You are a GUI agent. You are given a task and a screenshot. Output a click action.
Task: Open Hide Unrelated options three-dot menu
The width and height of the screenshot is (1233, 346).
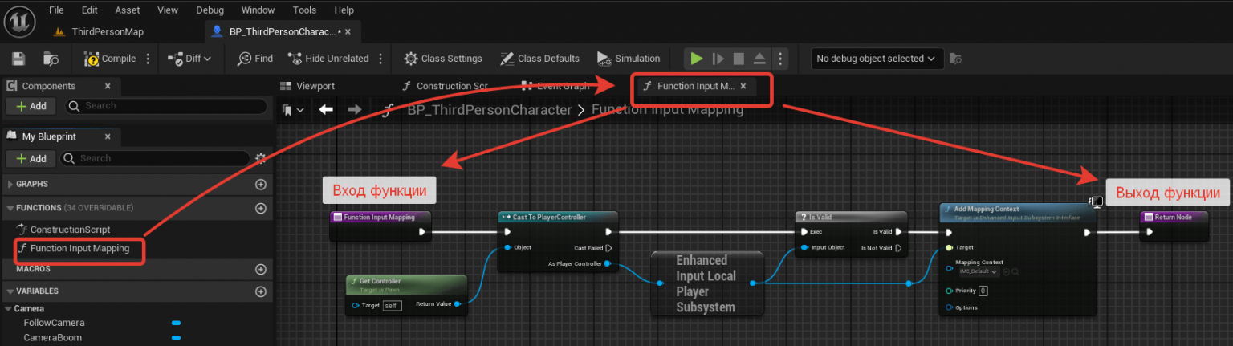tap(380, 59)
